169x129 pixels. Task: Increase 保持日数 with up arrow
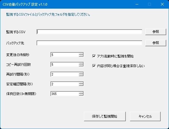pos(81,93)
